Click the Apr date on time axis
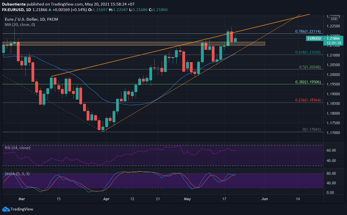 click(x=106, y=199)
